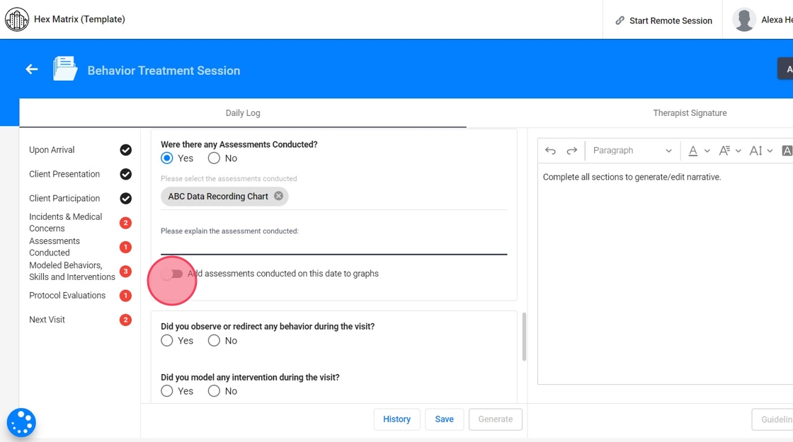This screenshot has height=442, width=793.
Task: Remove the ABC Data Recording Chart chip
Action: click(x=278, y=197)
